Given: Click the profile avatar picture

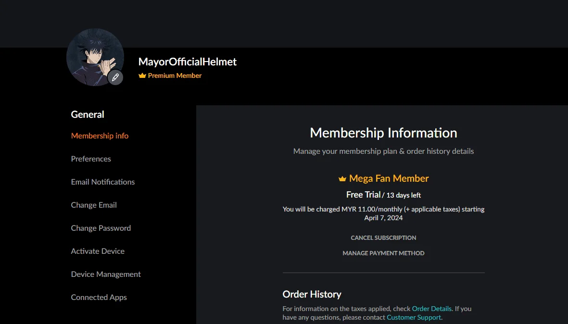Looking at the screenshot, I should [x=95, y=57].
